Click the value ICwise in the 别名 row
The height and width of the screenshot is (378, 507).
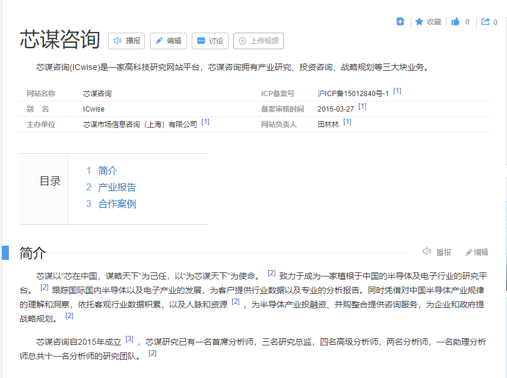[x=94, y=109]
